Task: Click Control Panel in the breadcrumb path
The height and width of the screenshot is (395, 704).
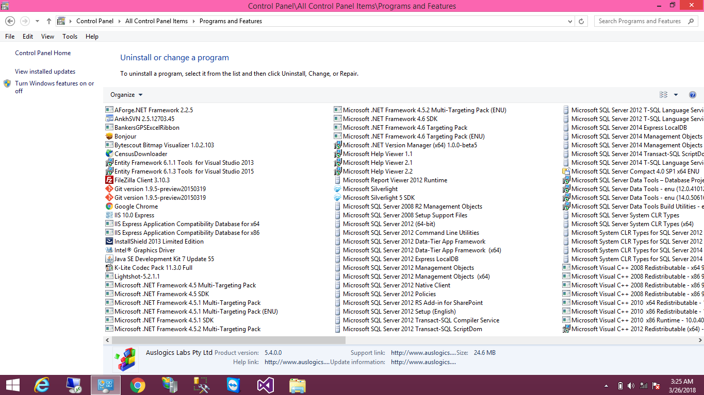Action: pyautogui.click(x=95, y=21)
